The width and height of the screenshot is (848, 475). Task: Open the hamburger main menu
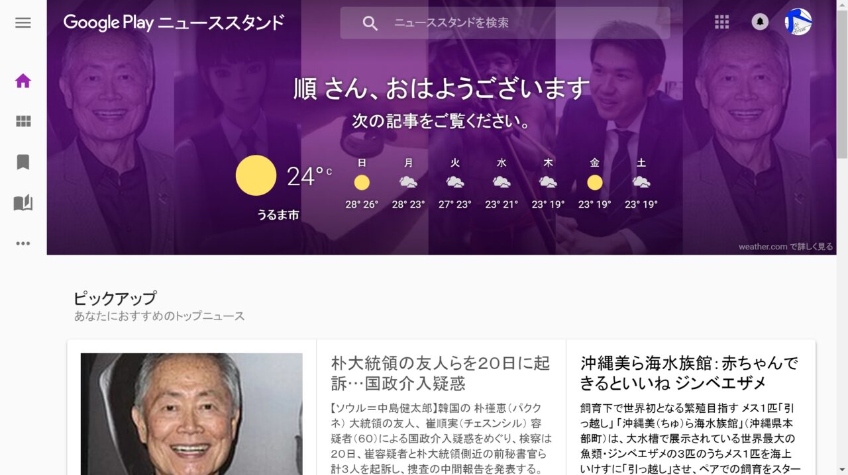(x=23, y=22)
